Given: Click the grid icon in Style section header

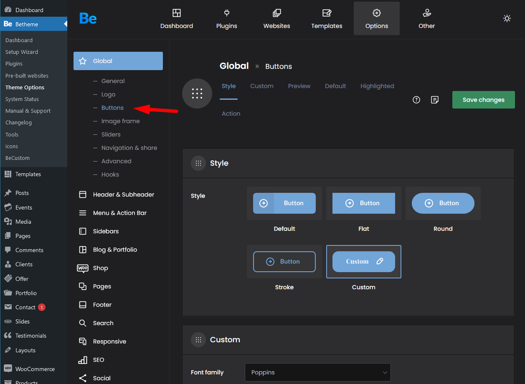Looking at the screenshot, I should coord(198,163).
